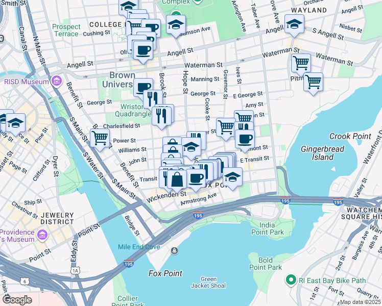The height and width of the screenshot is (306, 382).
Task: Click the school marker in Fox Point
Action: (232, 178)
